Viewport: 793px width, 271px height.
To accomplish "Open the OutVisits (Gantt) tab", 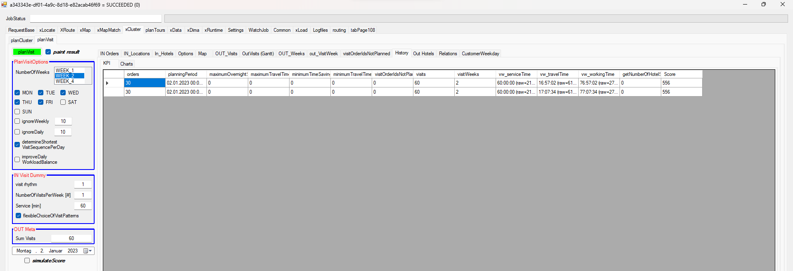I will pyautogui.click(x=258, y=54).
